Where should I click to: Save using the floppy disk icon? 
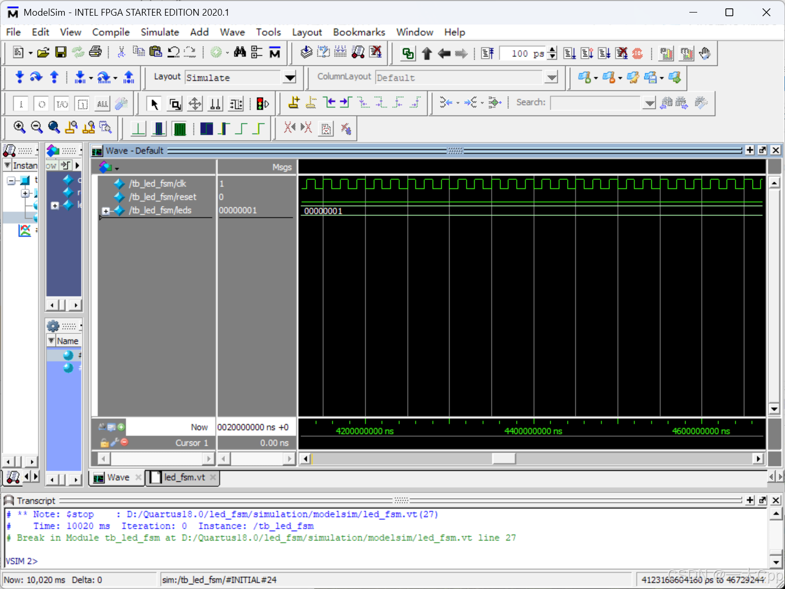click(61, 52)
